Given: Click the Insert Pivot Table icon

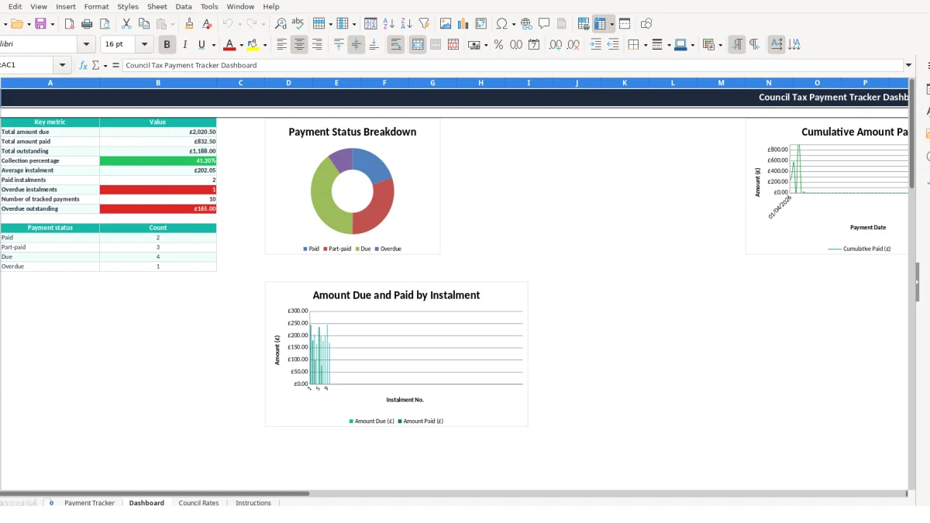Looking at the screenshot, I should 481,24.
